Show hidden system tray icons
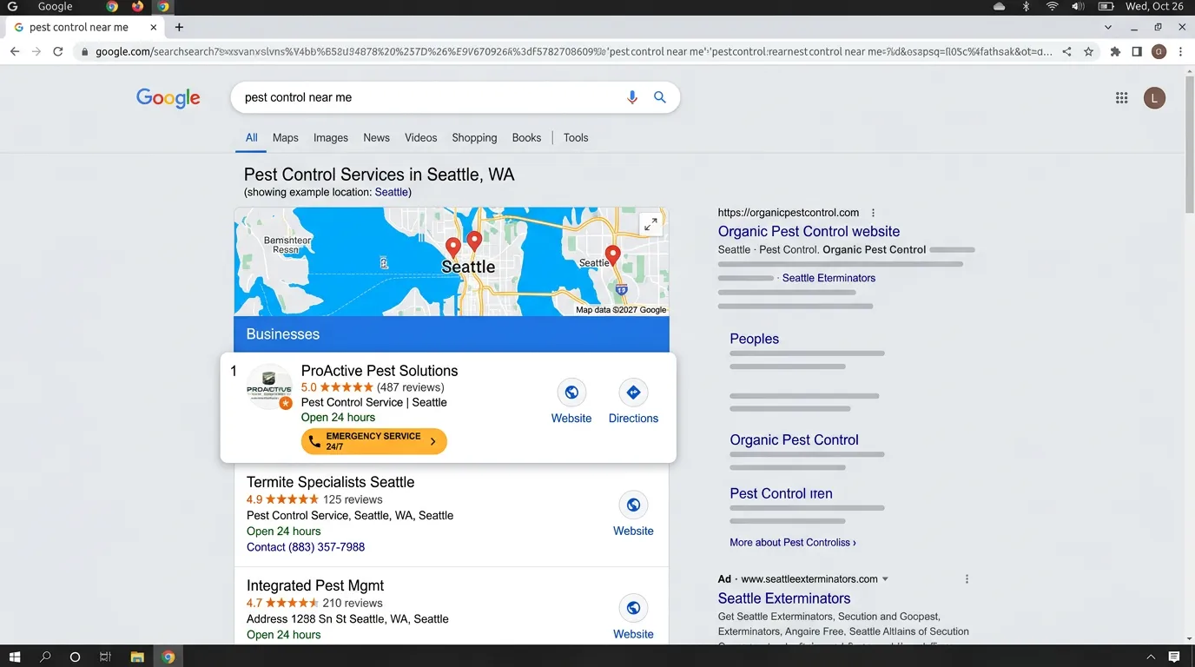1195x667 pixels. pyautogui.click(x=1151, y=657)
